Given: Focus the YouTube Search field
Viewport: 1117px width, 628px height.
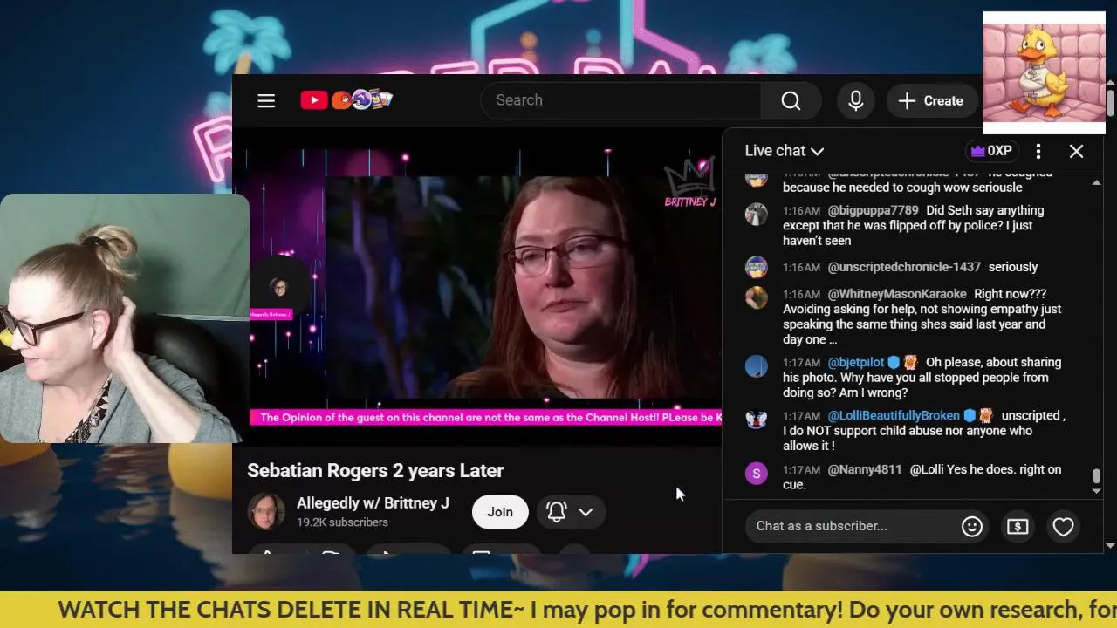Looking at the screenshot, I should pos(620,100).
